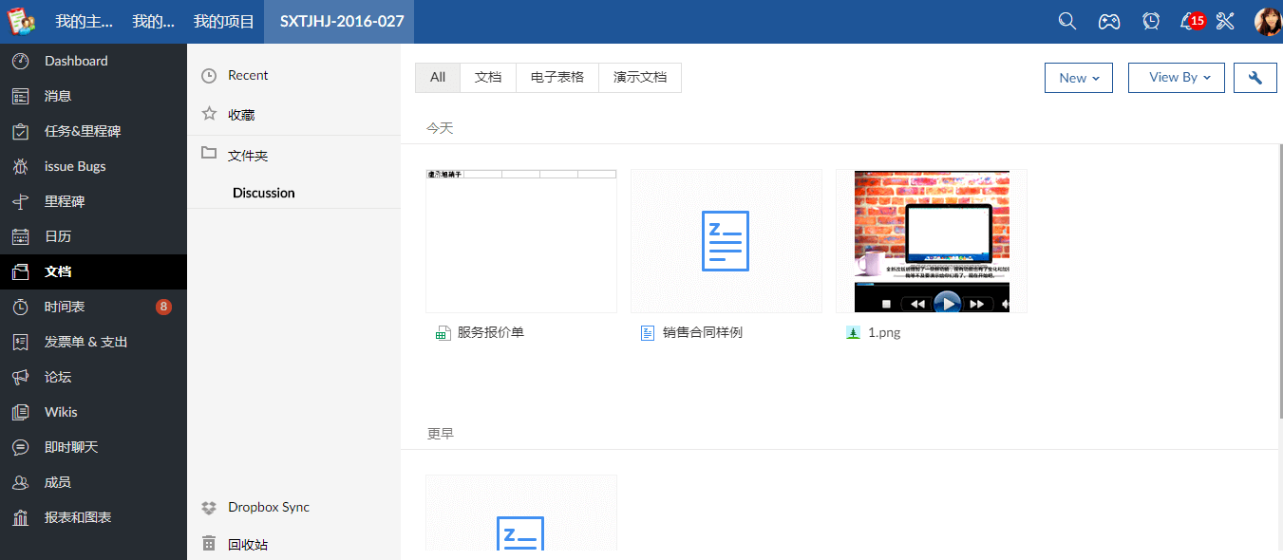Viewport: 1283px width, 560px height.
Task: Click the user profile avatar
Action: point(1267,21)
